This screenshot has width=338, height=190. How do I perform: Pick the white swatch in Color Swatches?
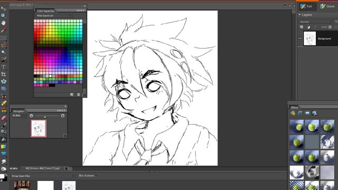click(x=50, y=76)
